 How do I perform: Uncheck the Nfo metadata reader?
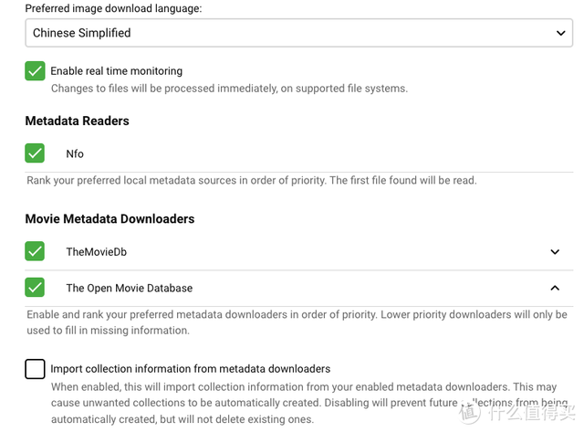click(x=35, y=153)
